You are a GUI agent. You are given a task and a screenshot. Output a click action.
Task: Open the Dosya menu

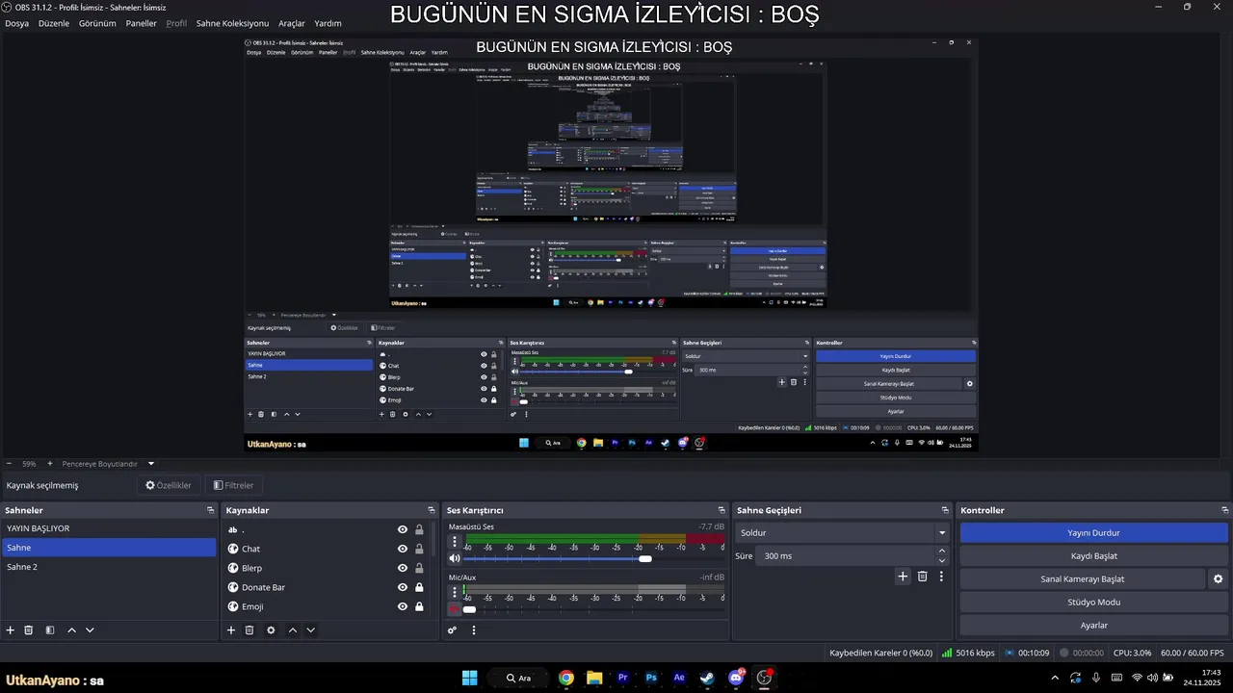click(x=16, y=23)
